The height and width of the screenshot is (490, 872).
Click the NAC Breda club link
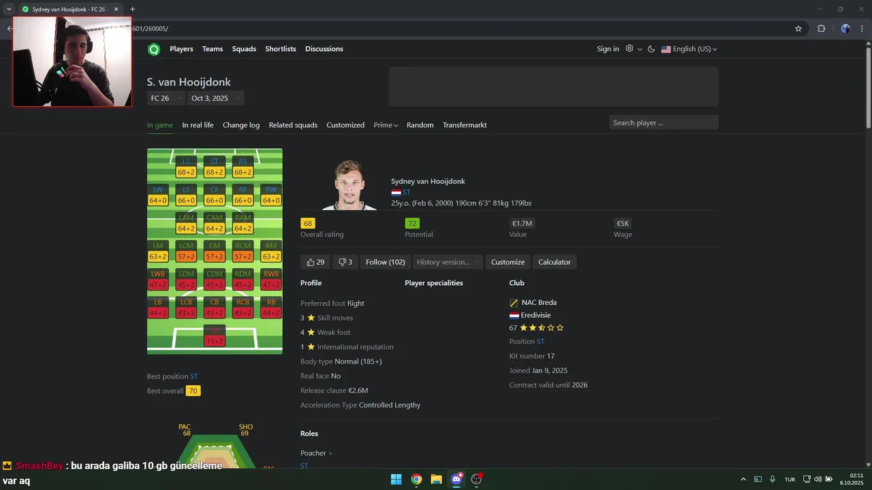539,303
